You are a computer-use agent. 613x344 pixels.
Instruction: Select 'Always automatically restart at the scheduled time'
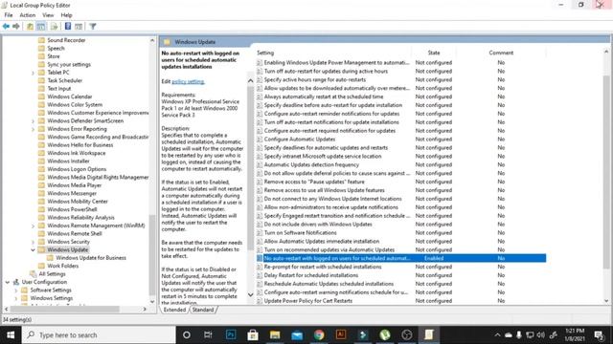(324, 97)
